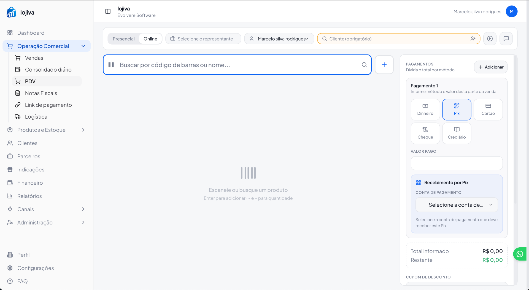The image size is (529, 290).
Task: Click the Valor Pago input field
Action: (457, 163)
